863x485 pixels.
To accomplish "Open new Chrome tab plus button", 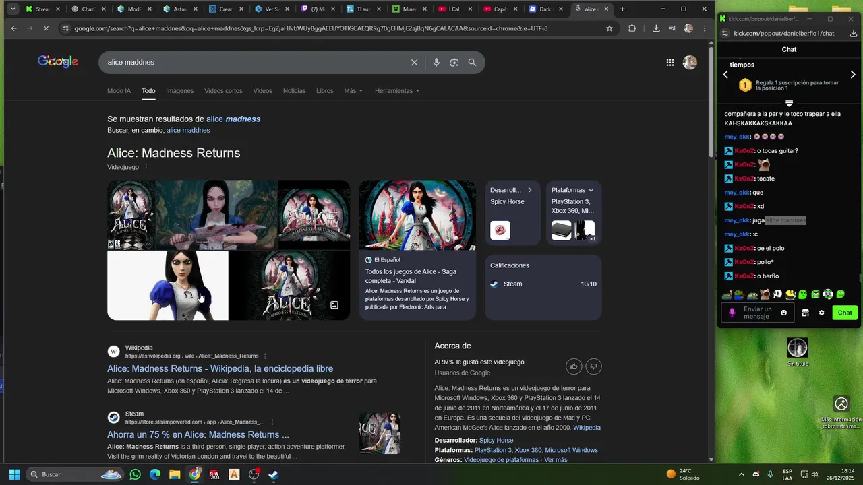I will click(x=622, y=9).
